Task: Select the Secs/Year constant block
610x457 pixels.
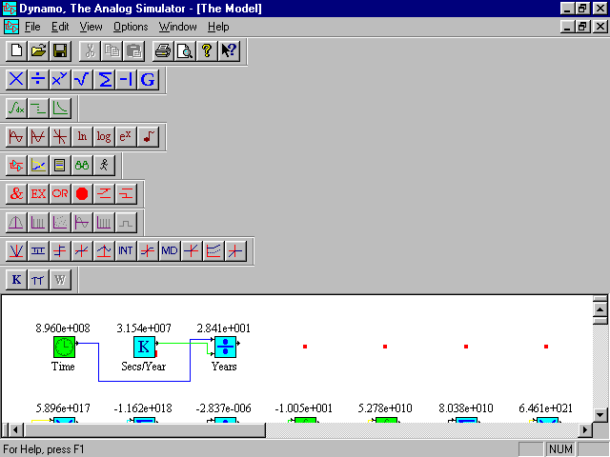Action: 144,347
